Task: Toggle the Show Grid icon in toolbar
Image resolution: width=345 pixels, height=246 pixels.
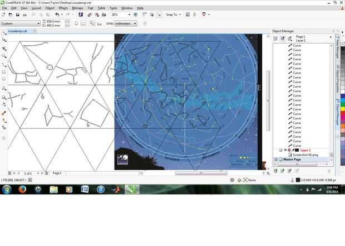Action: click(x=151, y=15)
